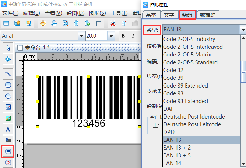Click the print preview magnifier icon

pos(65,24)
